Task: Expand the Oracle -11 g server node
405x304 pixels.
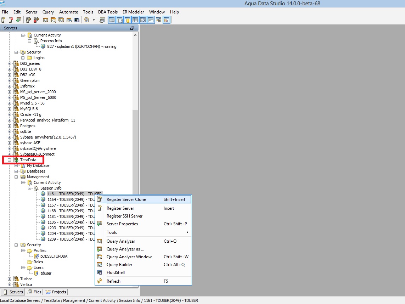Action: pos(9,114)
